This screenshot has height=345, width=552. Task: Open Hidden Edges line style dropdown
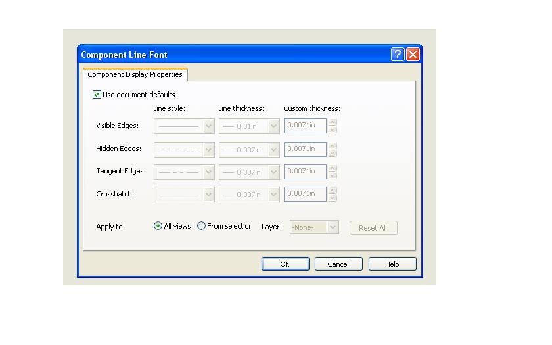(184, 150)
